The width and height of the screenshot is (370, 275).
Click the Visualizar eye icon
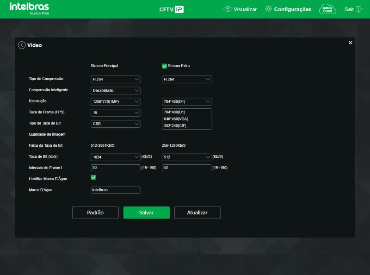[228, 9]
